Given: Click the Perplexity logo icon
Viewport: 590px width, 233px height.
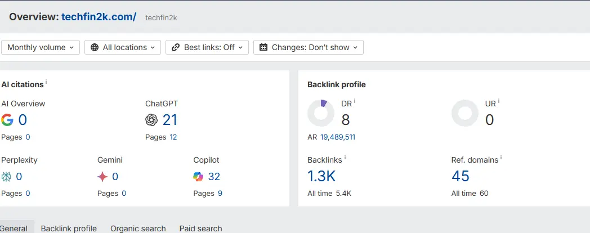Looking at the screenshot, I should coord(6,177).
